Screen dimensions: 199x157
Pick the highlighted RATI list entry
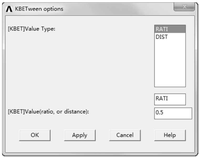170,29
